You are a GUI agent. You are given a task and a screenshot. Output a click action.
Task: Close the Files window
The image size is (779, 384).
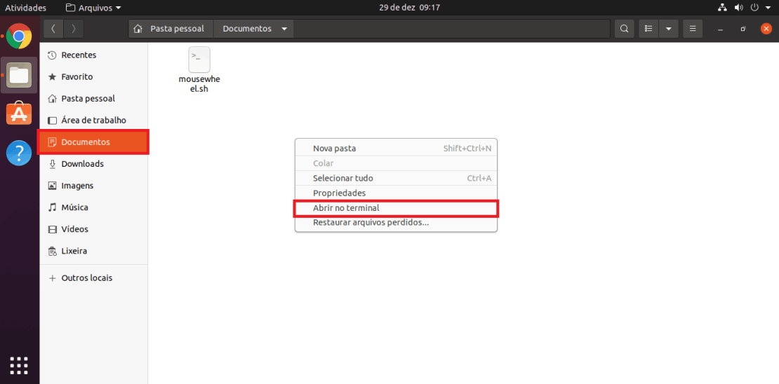pos(766,29)
